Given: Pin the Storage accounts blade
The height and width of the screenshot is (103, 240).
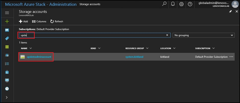Looking at the screenshot, I should [x=230, y=11].
